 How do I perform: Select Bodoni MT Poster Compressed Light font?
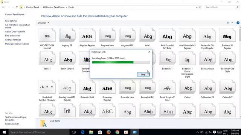[x=187, y=58]
